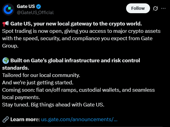Visit the @GateUS_Official handle link

(35, 13)
